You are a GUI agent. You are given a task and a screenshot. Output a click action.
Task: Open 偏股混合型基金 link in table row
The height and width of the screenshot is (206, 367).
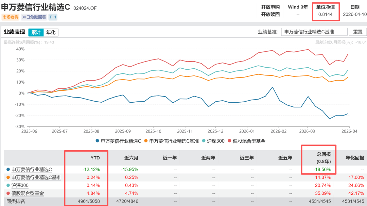(x=28, y=193)
